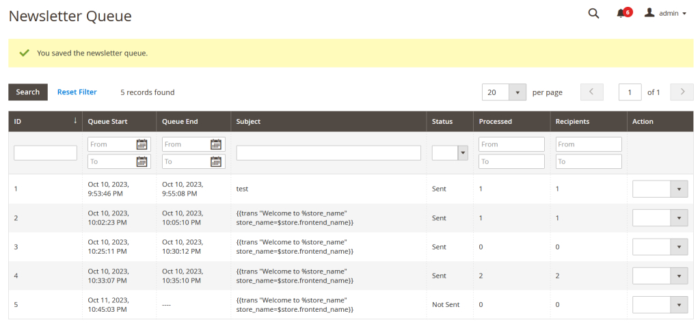Sort by the ID column header
The width and height of the screenshot is (700, 333).
pos(45,122)
